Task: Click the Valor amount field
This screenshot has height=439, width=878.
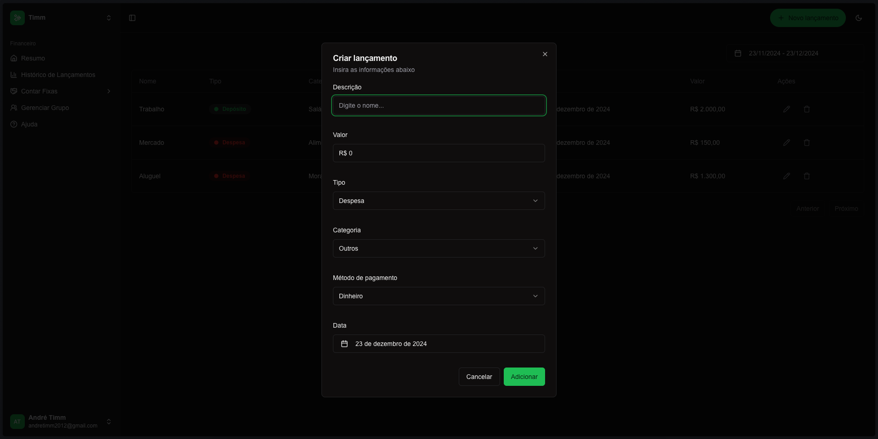Action: pyautogui.click(x=439, y=153)
